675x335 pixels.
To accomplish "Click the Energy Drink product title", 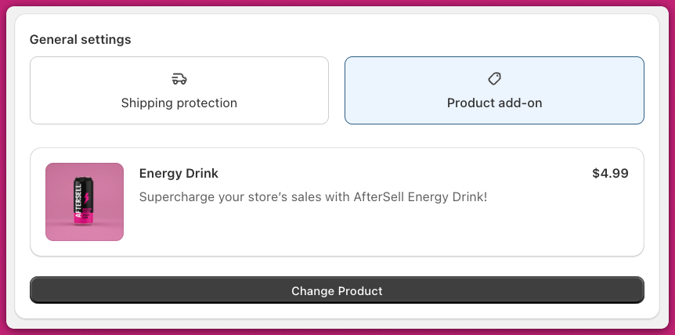I will [x=179, y=173].
